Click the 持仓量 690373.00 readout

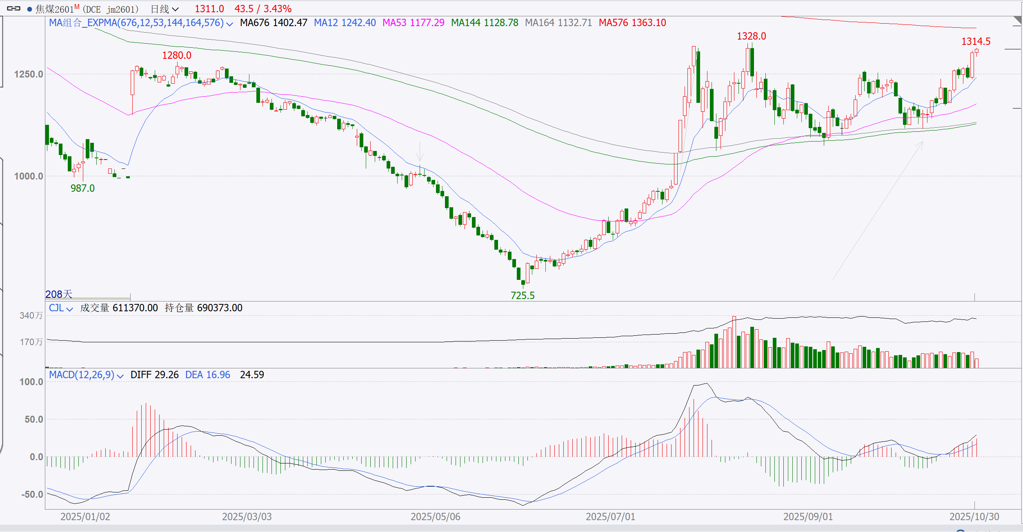pyautogui.click(x=203, y=308)
